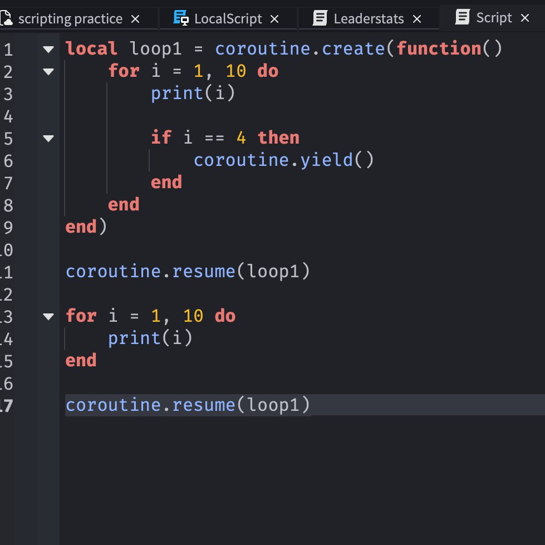This screenshot has height=545, width=545.
Task: Switch to the scripting practice tab
Action: click(x=70, y=19)
